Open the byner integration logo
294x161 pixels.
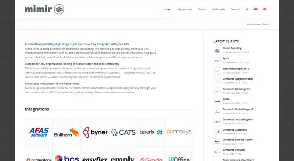point(95,132)
